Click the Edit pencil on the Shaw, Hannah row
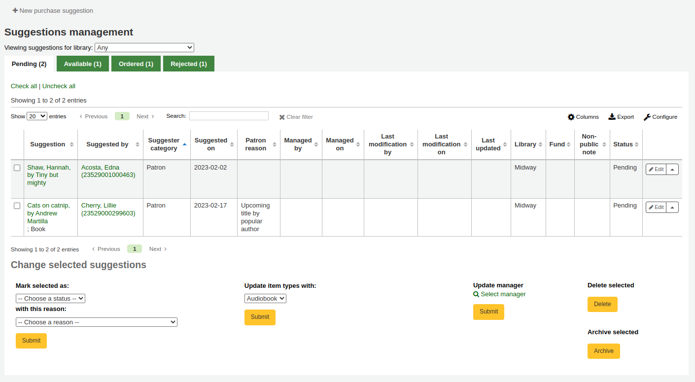Image resolution: width=695 pixels, height=382 pixels. (x=651, y=169)
